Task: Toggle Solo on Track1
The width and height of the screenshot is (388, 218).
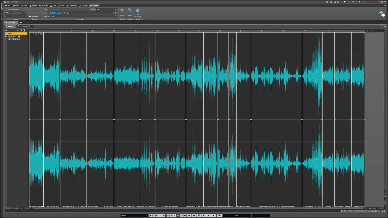Action: pyautogui.click(x=14, y=36)
